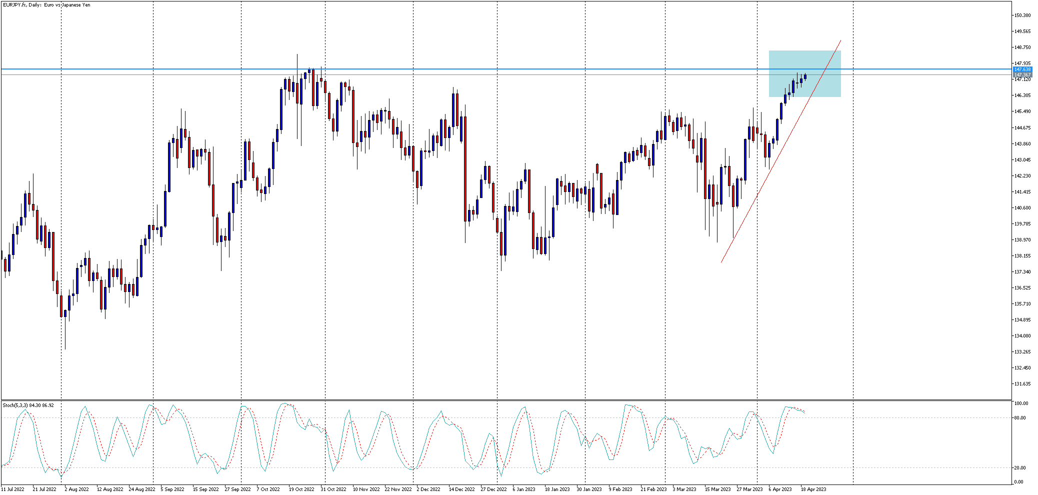Click the 14 Dec 2022 date label
The height and width of the screenshot is (495, 1038).
tap(462, 489)
